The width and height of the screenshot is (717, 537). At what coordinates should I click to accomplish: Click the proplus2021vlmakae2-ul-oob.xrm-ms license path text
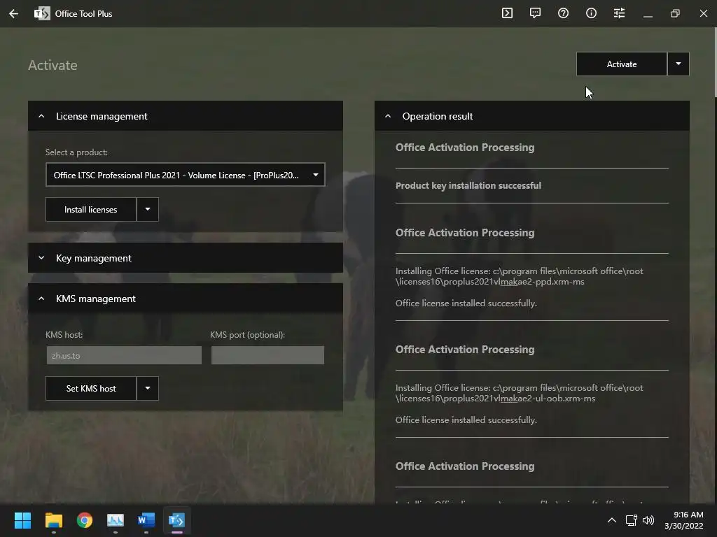coord(519,393)
